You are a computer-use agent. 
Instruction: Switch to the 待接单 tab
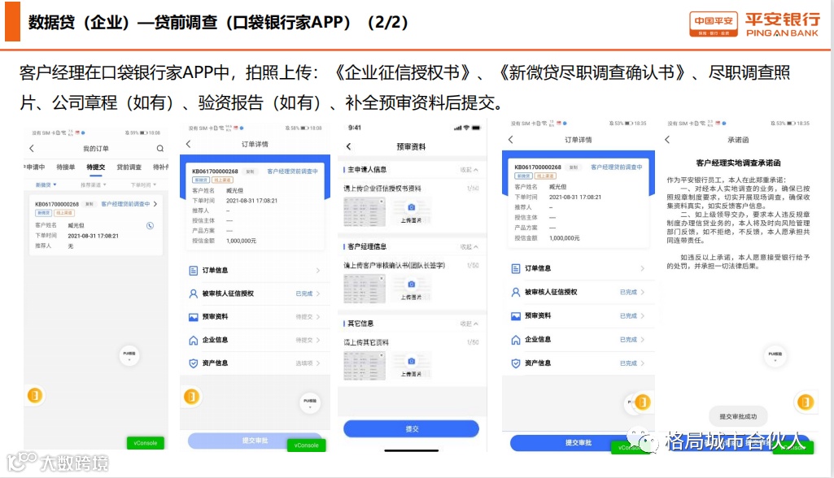[66, 167]
